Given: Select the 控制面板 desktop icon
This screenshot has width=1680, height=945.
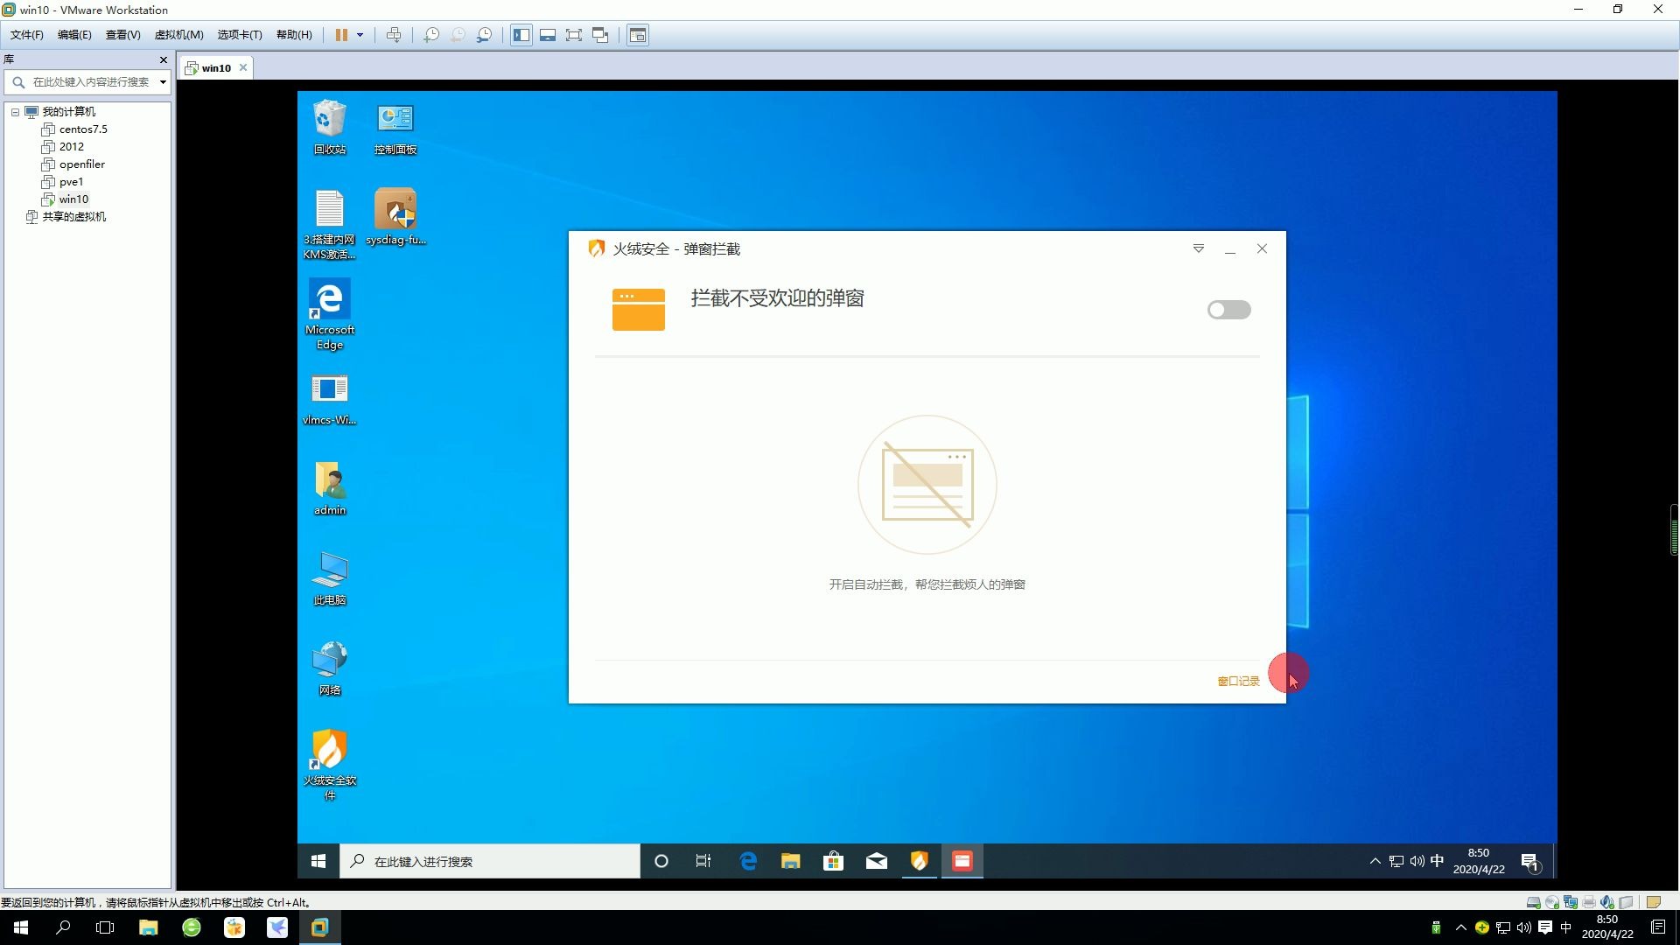Looking at the screenshot, I should click(395, 128).
